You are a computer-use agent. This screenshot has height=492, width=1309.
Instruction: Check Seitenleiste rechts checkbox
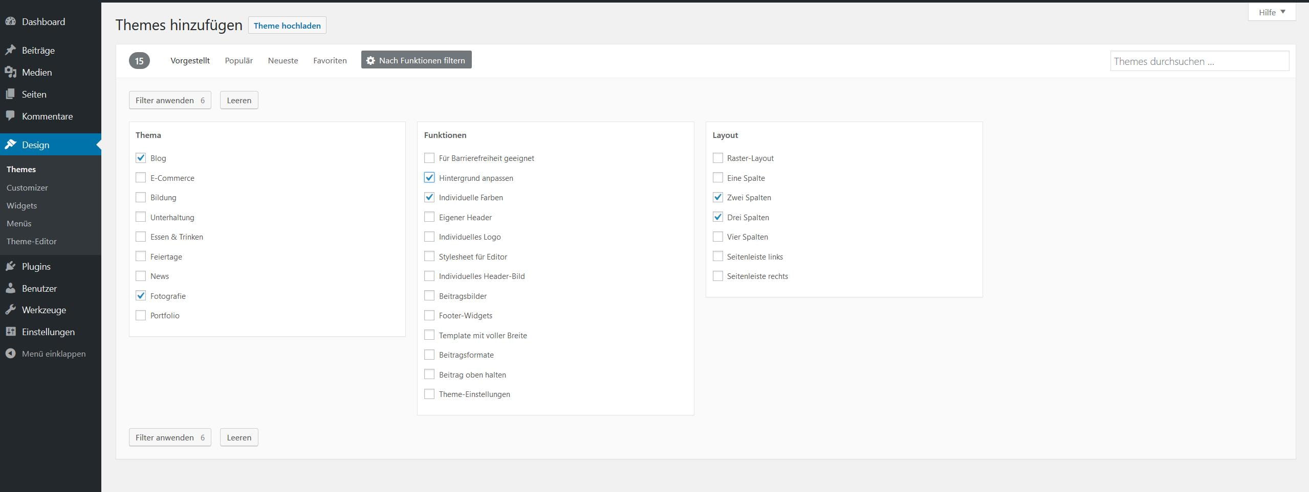[718, 276]
